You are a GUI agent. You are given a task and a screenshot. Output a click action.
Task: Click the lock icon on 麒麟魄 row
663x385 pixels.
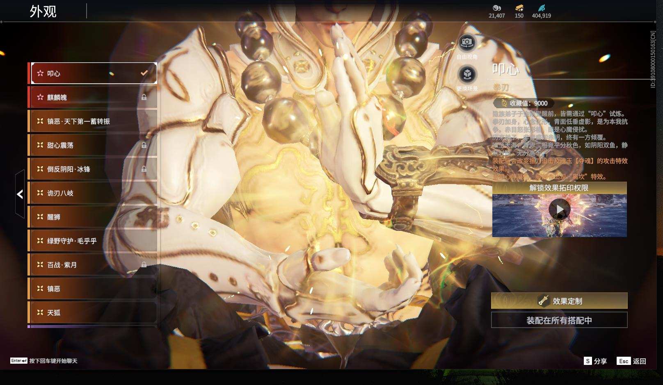[144, 97]
